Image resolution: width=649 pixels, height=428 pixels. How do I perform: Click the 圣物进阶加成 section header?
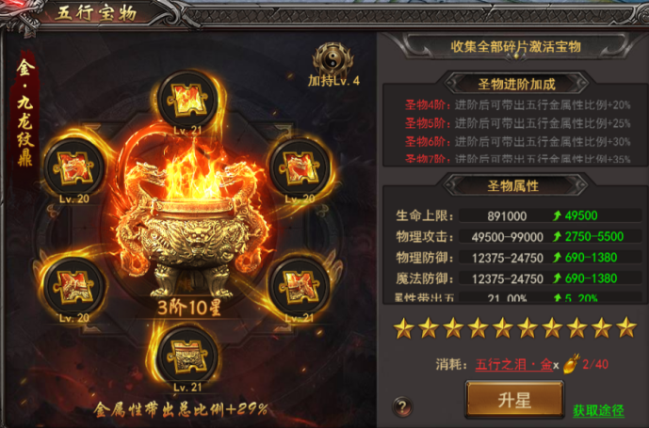click(x=516, y=84)
